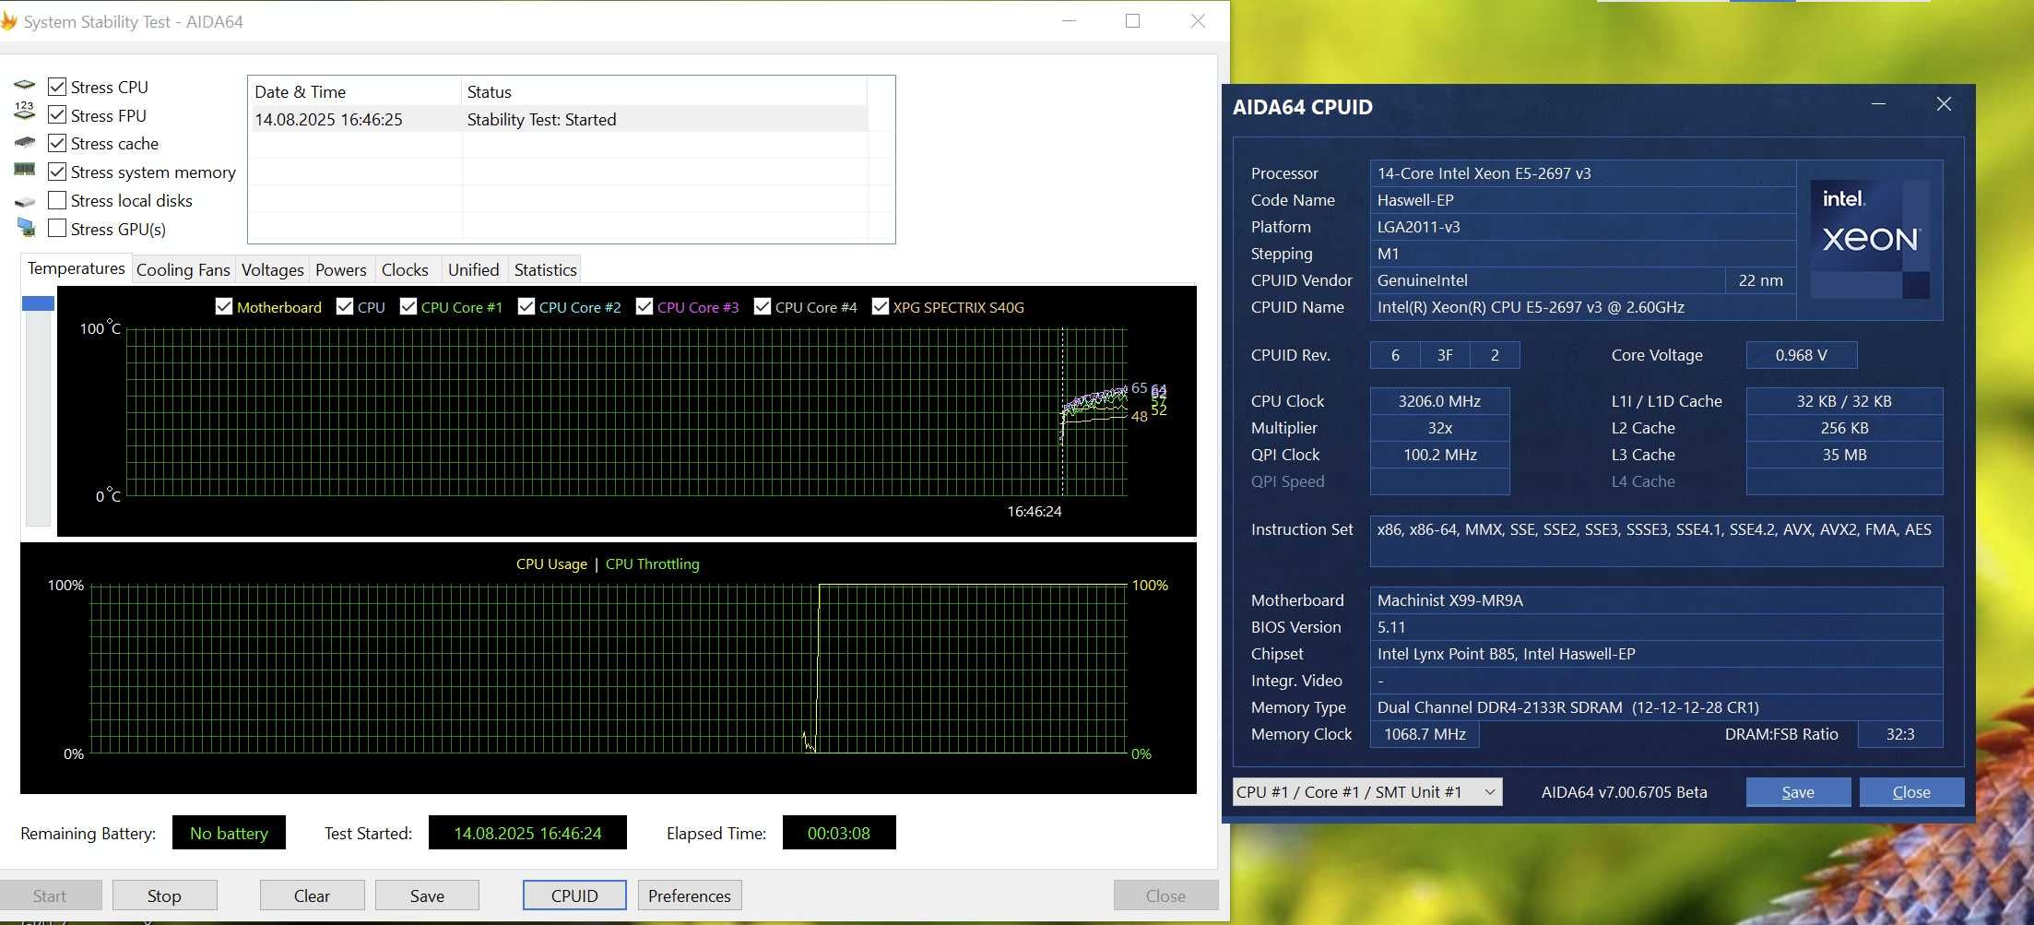2034x925 pixels.
Task: Click the L3 Cache value 35 MB
Action: coord(1844,455)
